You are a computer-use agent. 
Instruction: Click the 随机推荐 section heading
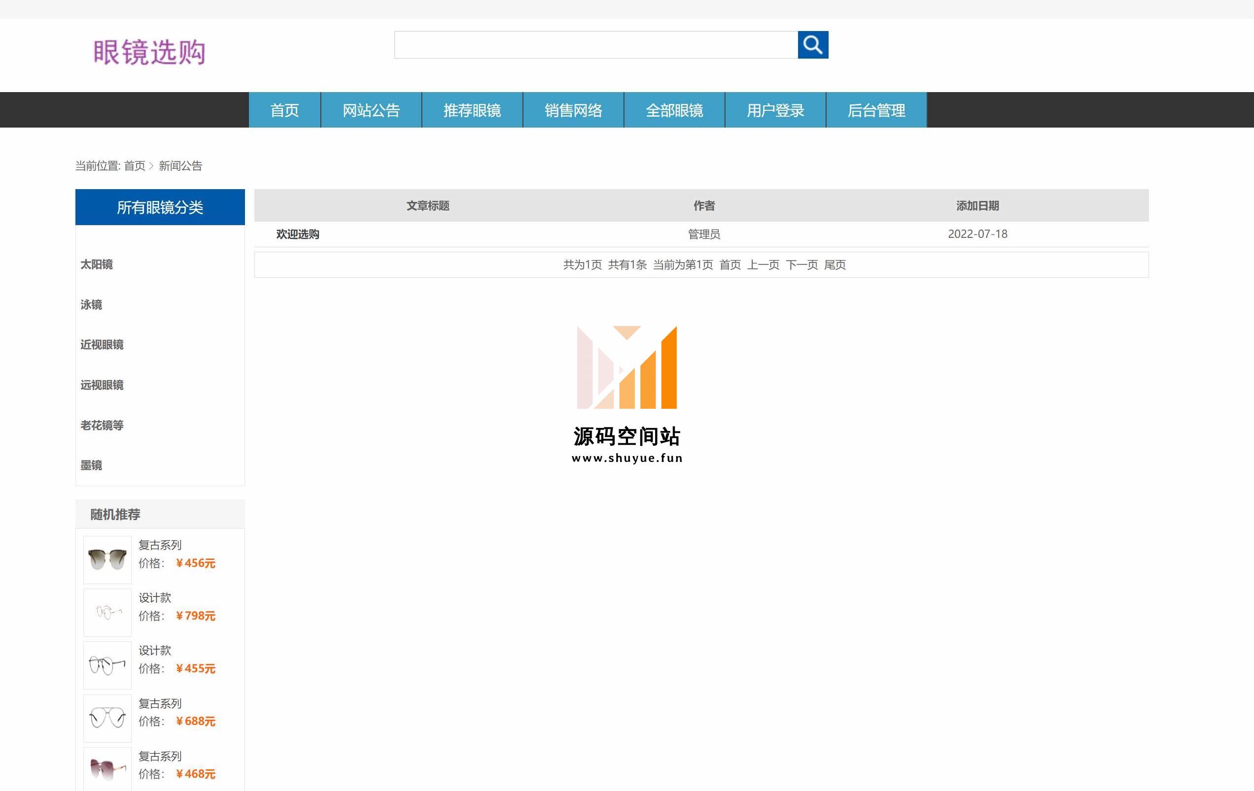115,515
